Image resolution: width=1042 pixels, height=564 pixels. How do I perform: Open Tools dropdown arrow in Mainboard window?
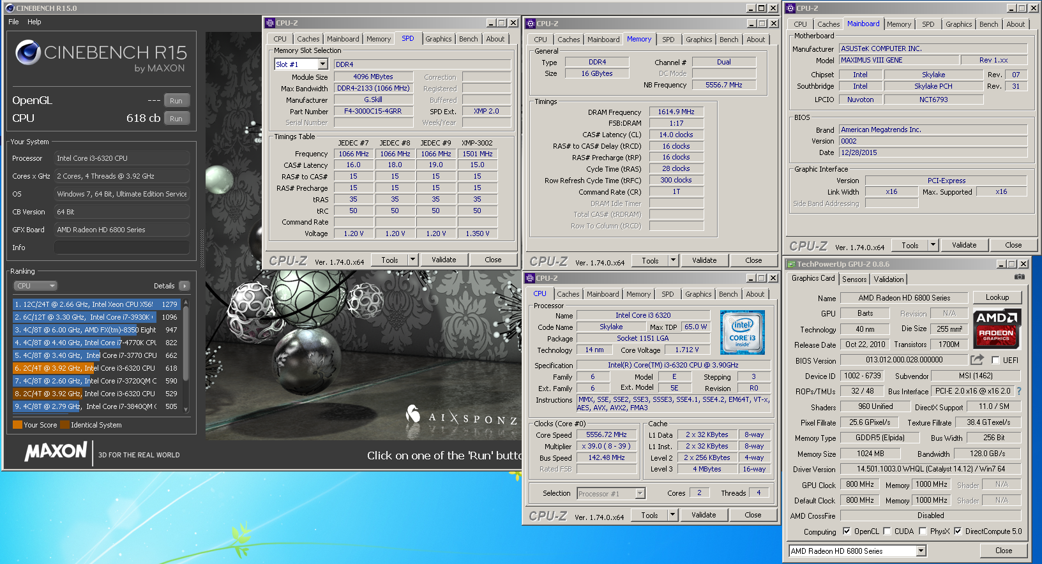933,245
